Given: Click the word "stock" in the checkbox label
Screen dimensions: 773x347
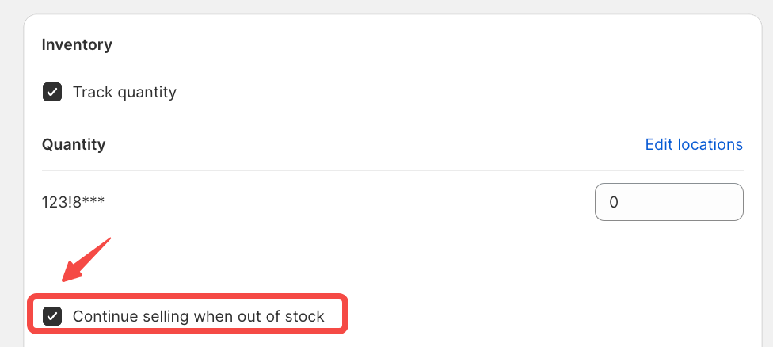Looking at the screenshot, I should click(x=304, y=317).
